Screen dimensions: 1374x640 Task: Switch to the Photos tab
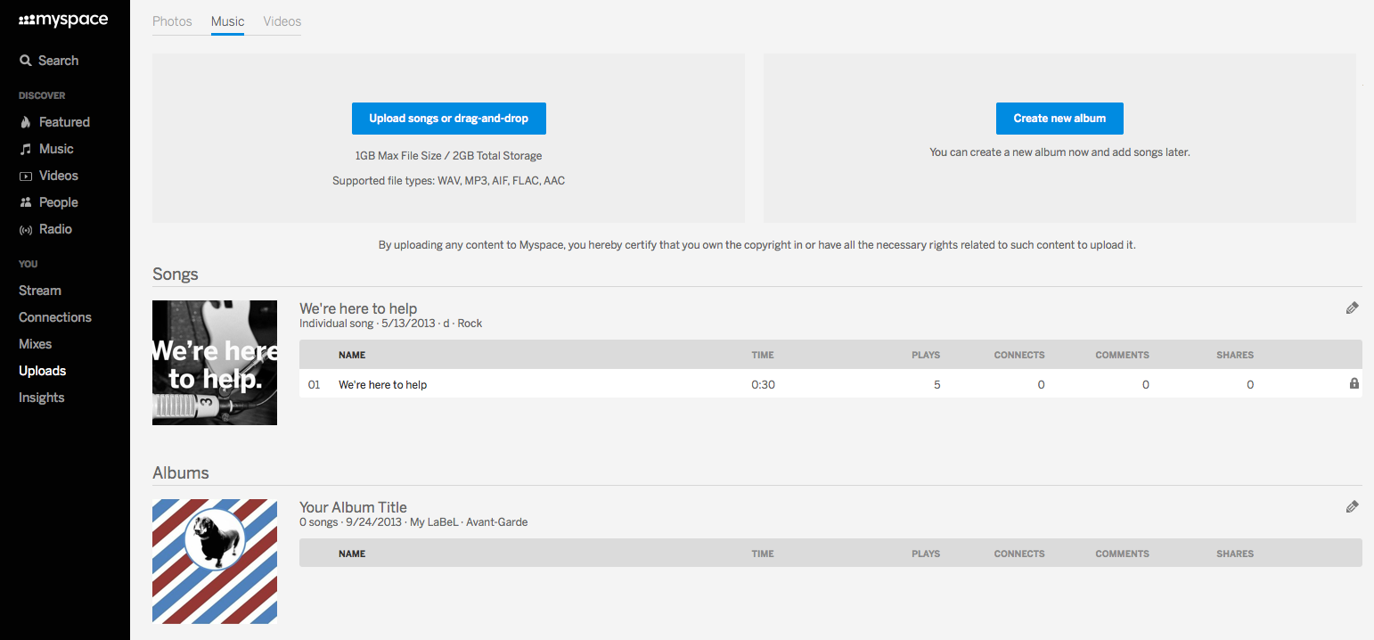(x=172, y=21)
